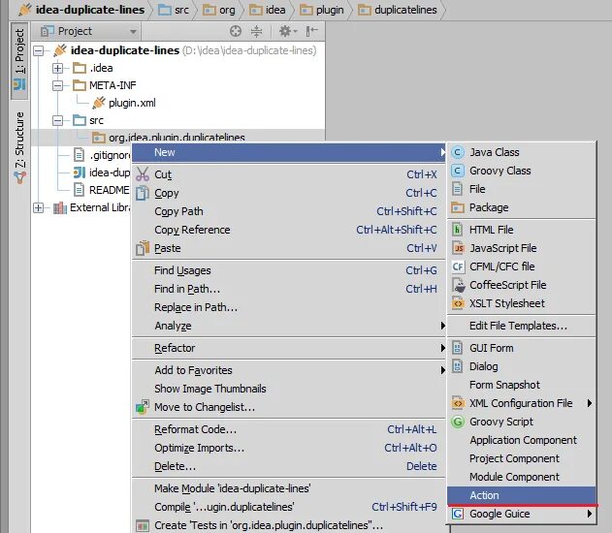612x533 pixels.
Task: Click the Package folder icon in submenu
Action: click(x=458, y=207)
